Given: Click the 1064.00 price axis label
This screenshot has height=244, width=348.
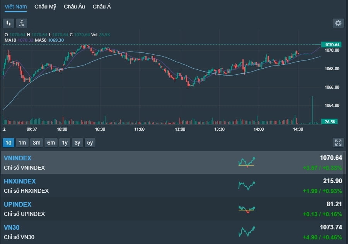Looking at the screenshot, I should [332, 105].
